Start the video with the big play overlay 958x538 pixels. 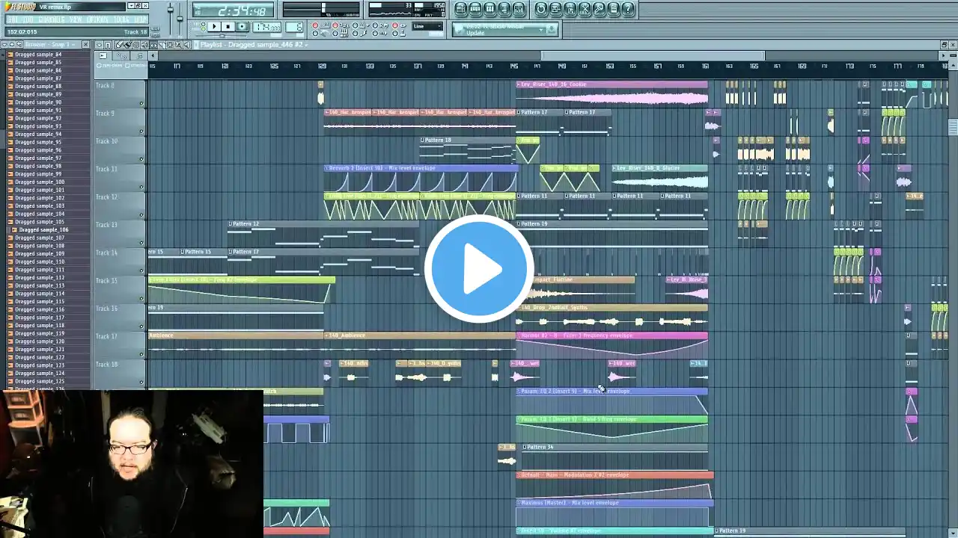tap(479, 269)
